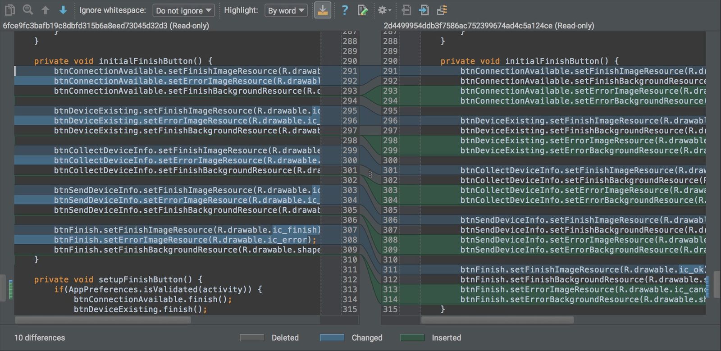Open the Ignore whitespace 'Do not ignore' dropdown
Screen dimensions: 721x351
[183, 10]
